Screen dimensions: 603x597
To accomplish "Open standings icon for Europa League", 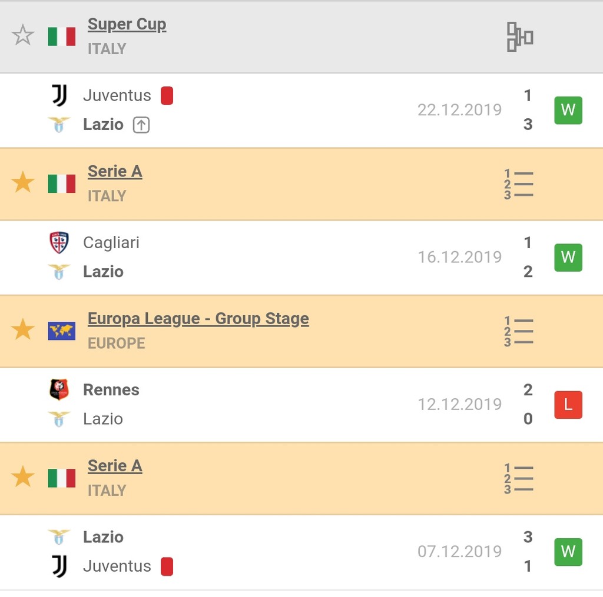I will point(519,331).
